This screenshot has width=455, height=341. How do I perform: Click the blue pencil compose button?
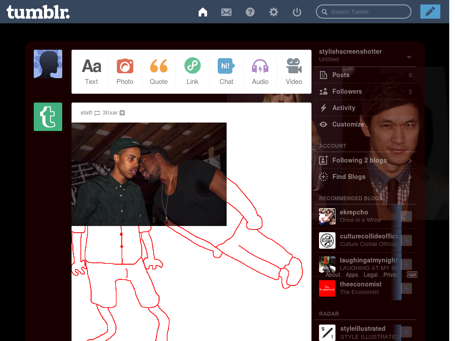430,12
